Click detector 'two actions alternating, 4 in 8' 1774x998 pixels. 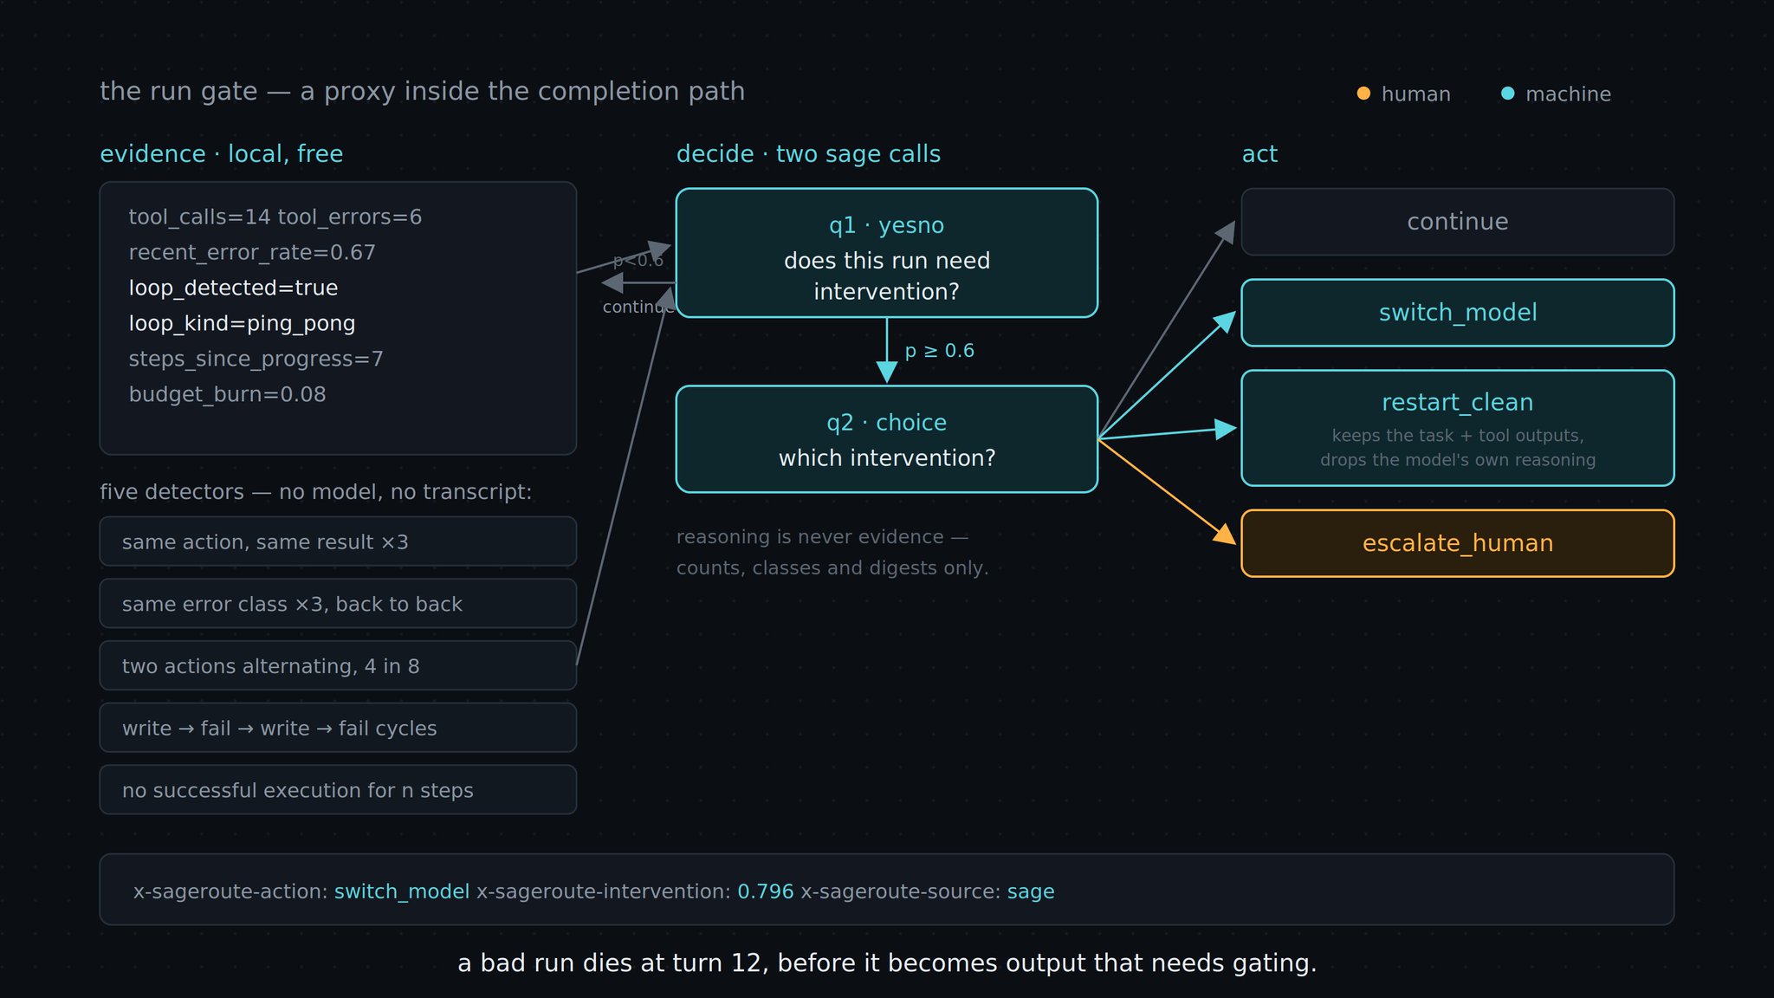click(338, 665)
